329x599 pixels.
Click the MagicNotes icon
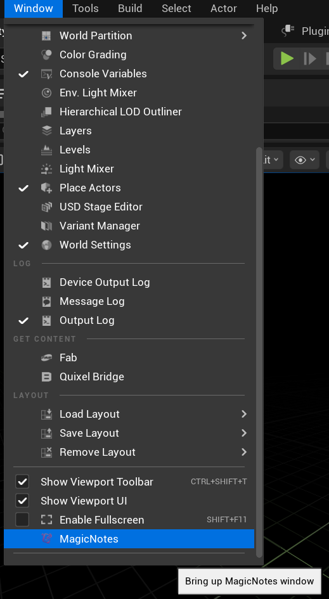tap(47, 539)
